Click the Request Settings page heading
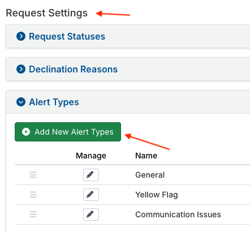 pyautogui.click(x=47, y=13)
